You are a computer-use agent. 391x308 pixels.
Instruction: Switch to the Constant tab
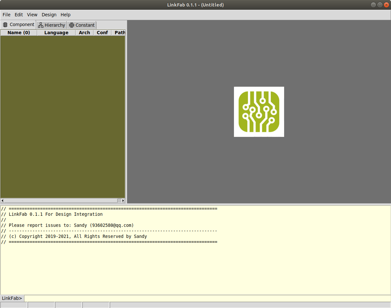pos(82,25)
